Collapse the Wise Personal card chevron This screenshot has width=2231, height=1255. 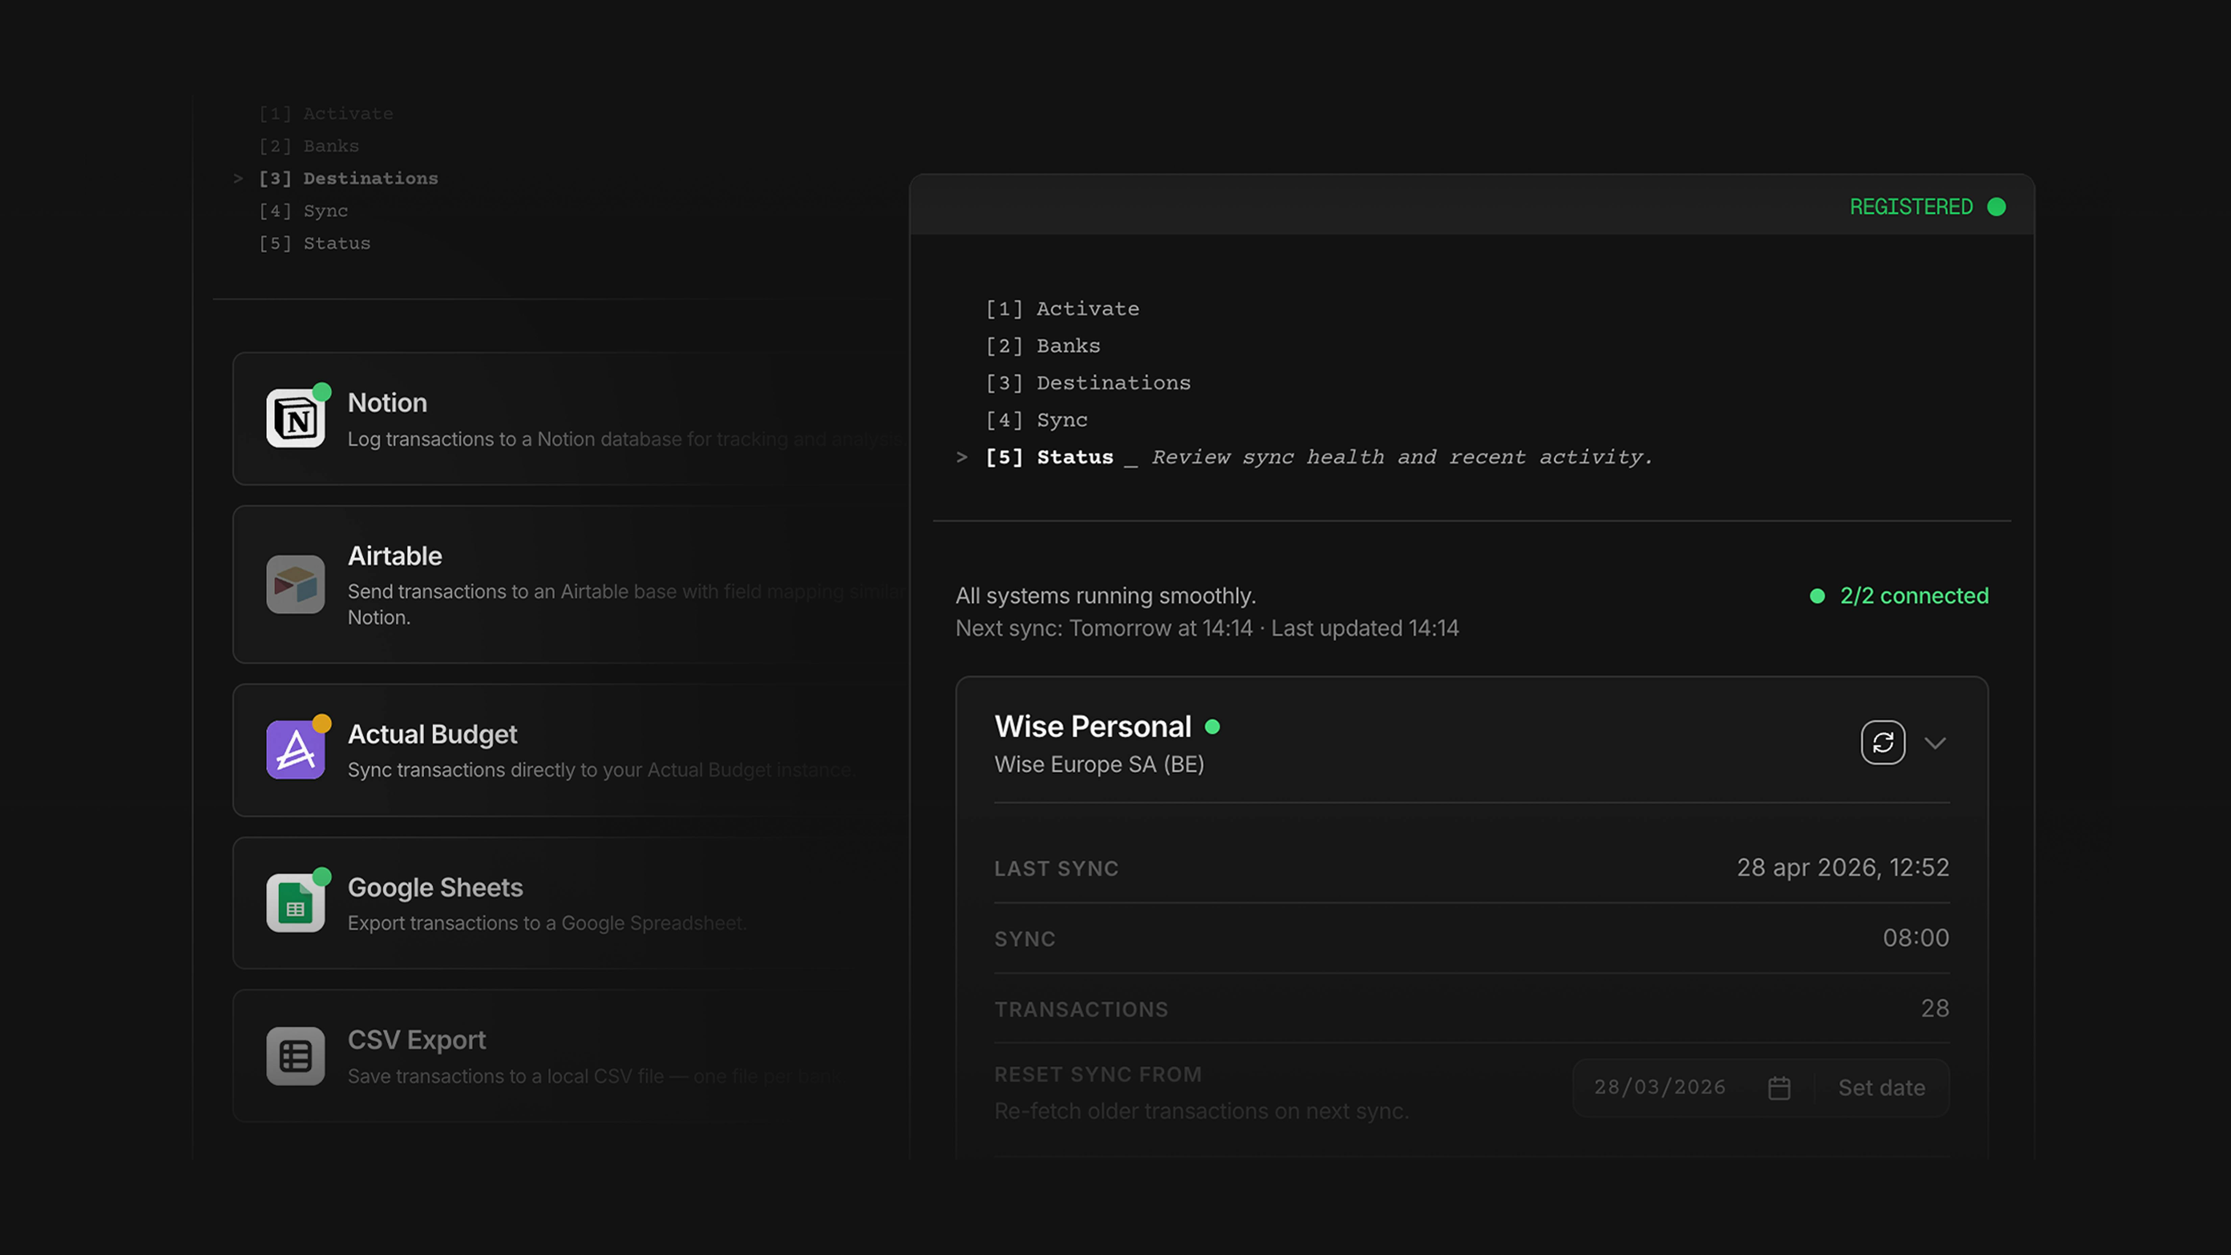(x=1936, y=743)
